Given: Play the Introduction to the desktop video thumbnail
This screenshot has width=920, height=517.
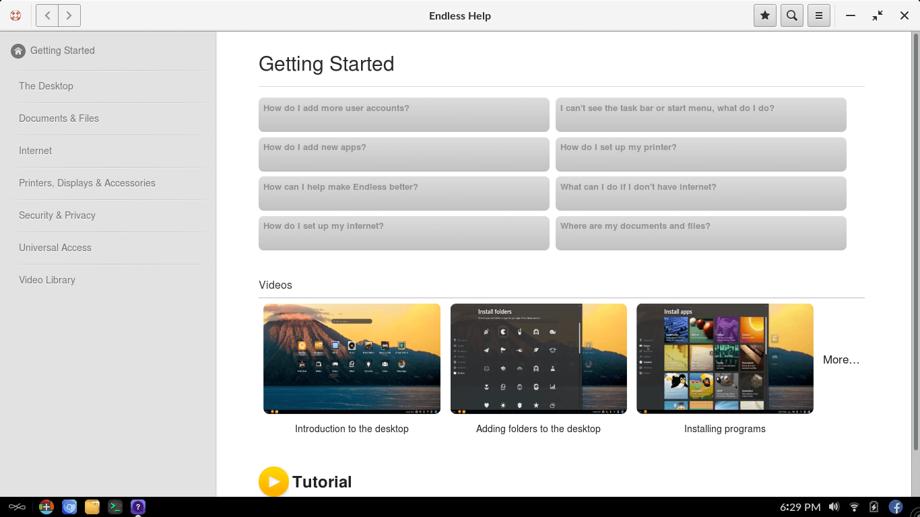Looking at the screenshot, I should [x=352, y=359].
